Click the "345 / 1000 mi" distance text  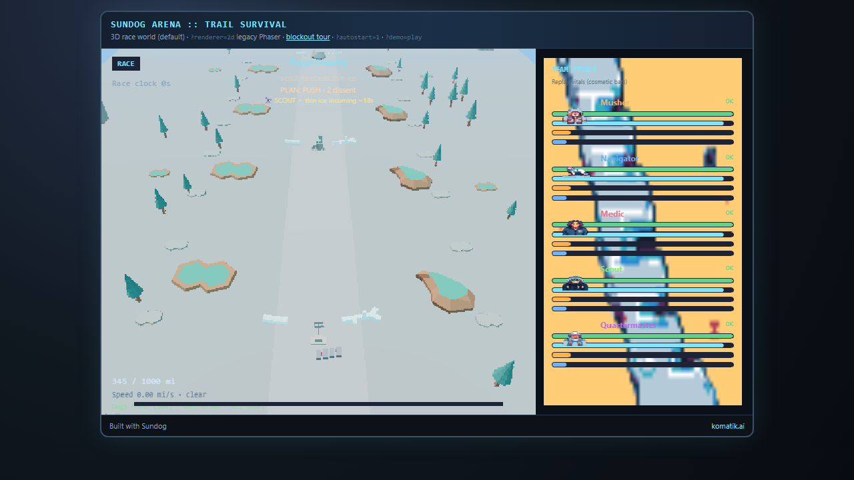tap(143, 381)
